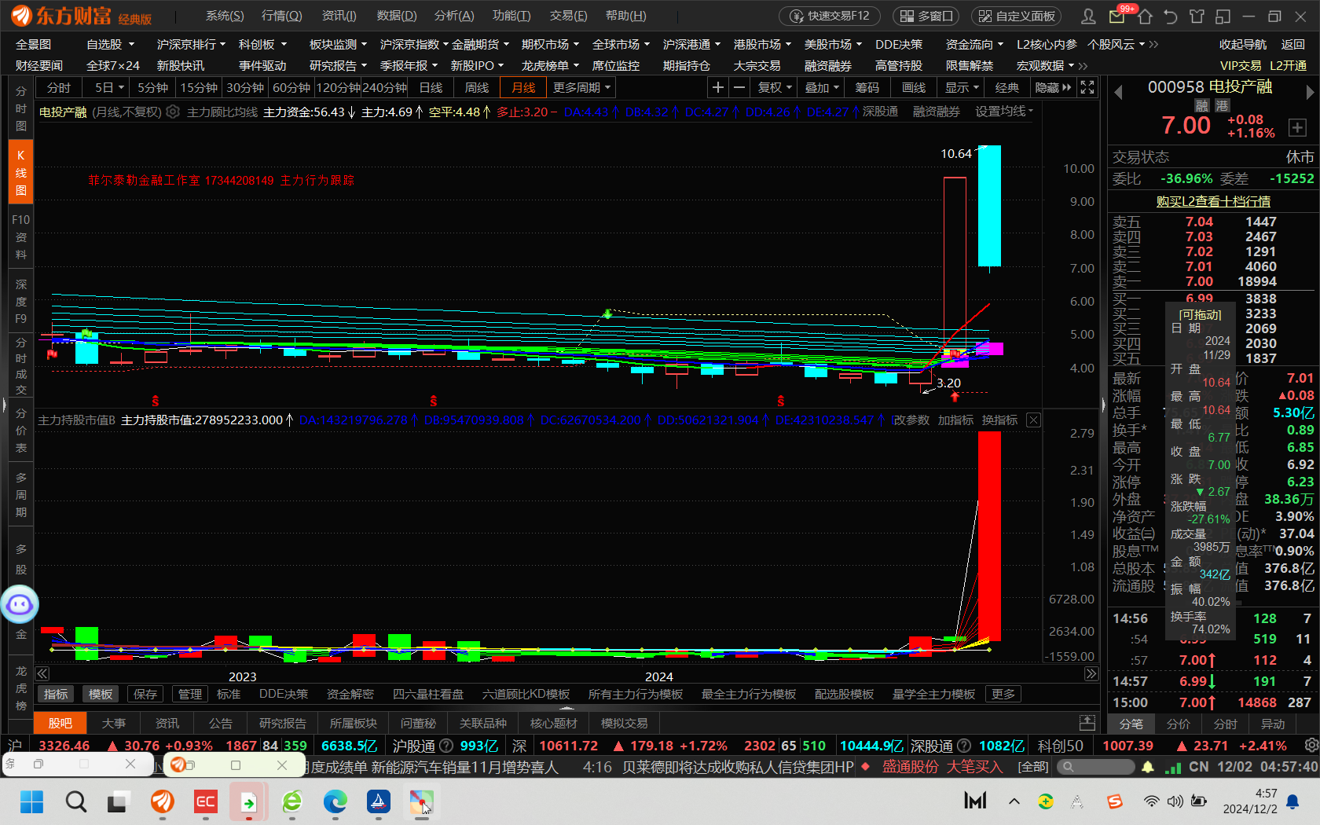The width and height of the screenshot is (1320, 825).
Task: Click 收起导航 button
Action: (x=1243, y=45)
